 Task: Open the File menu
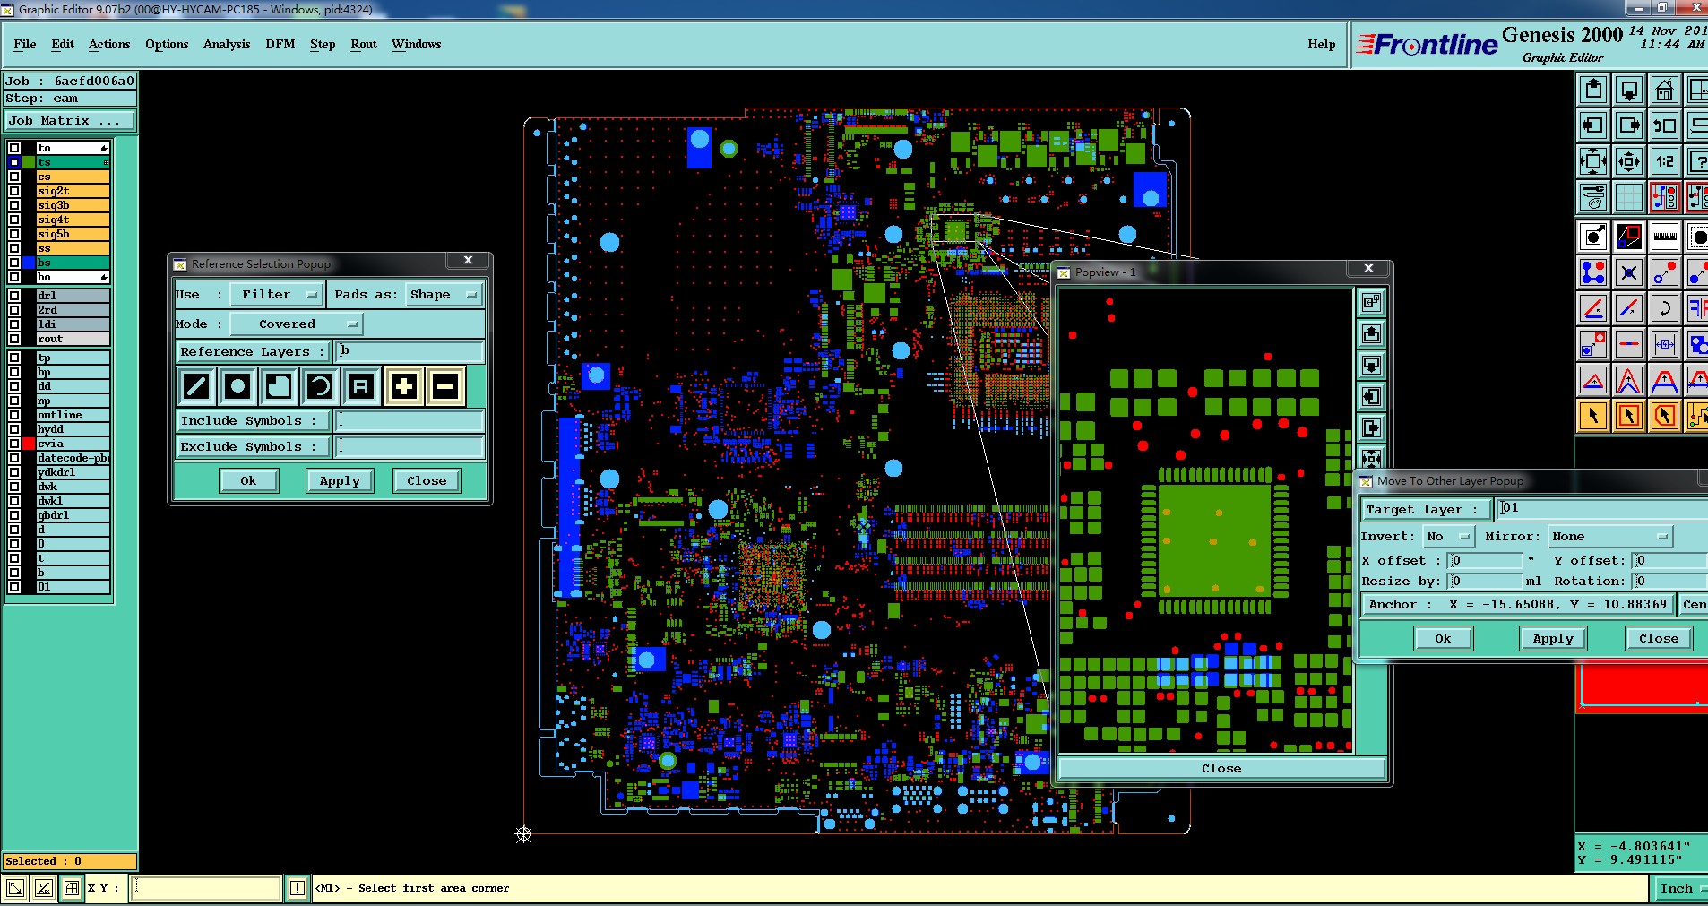(x=25, y=44)
